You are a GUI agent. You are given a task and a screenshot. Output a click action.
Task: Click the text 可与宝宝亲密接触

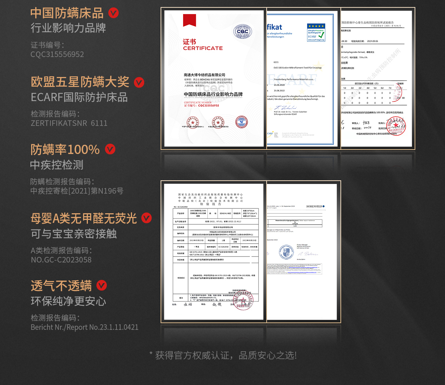coord(74,234)
